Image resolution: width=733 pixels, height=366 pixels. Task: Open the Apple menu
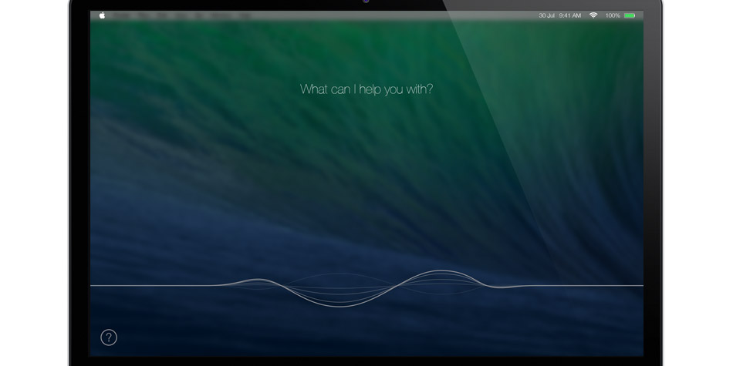(x=102, y=15)
